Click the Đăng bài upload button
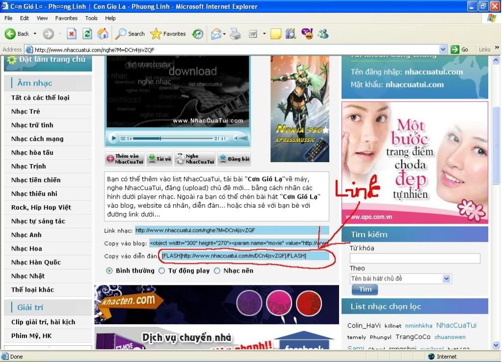 [x=235, y=159]
